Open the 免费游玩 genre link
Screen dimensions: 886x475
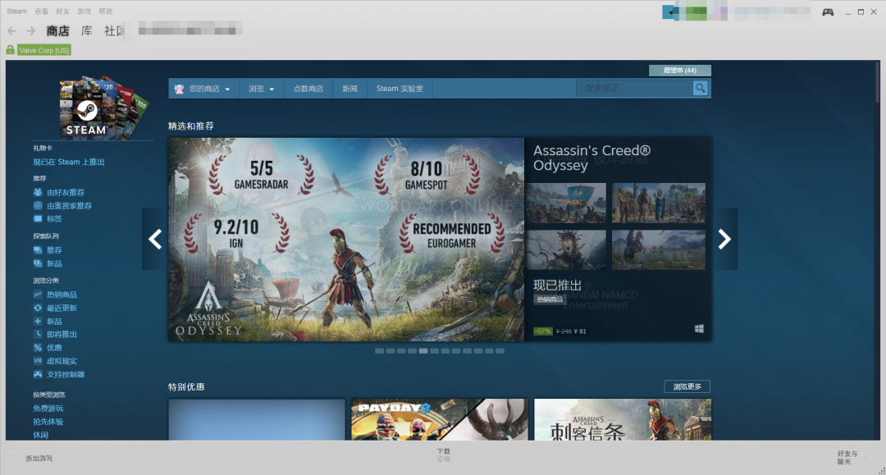pyautogui.click(x=48, y=408)
